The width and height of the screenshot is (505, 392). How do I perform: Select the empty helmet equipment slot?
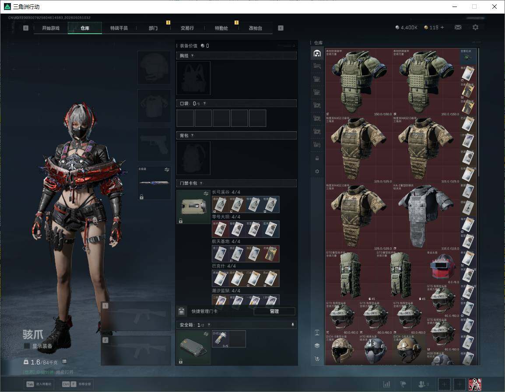[154, 68]
